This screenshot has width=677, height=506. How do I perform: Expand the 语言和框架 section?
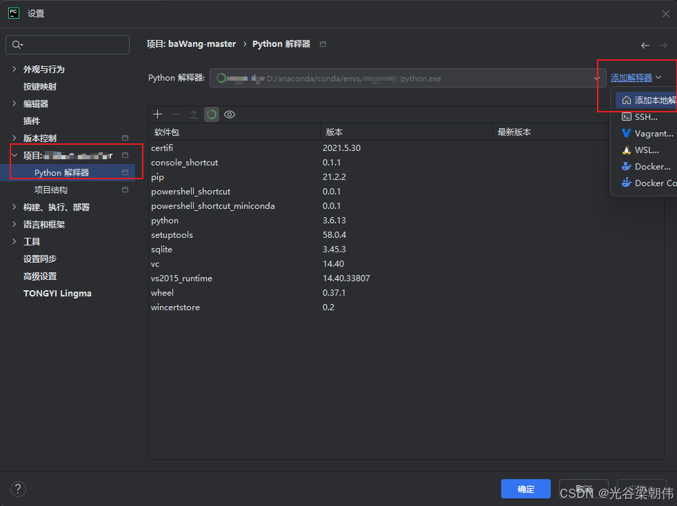click(14, 225)
